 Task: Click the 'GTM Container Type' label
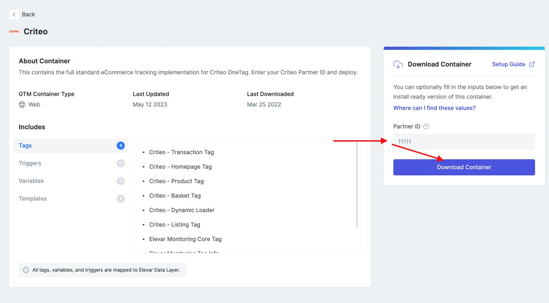click(x=46, y=94)
